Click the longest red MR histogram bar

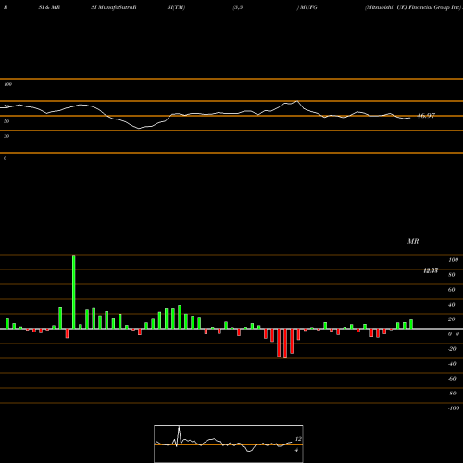click(285, 344)
